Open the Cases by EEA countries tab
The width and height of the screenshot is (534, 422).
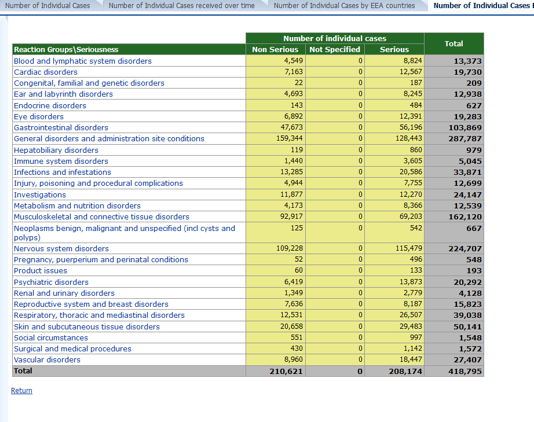[x=344, y=6]
